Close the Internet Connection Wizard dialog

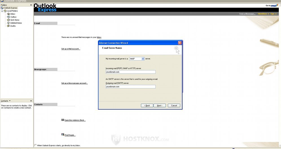(x=180, y=43)
